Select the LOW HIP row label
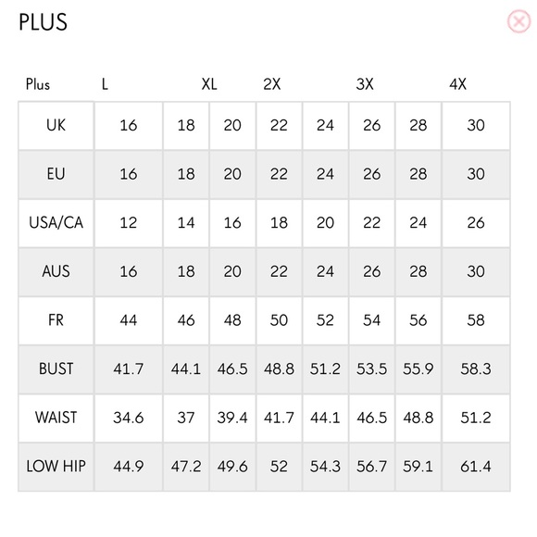Viewport: 537px width, 537px height. tap(56, 467)
